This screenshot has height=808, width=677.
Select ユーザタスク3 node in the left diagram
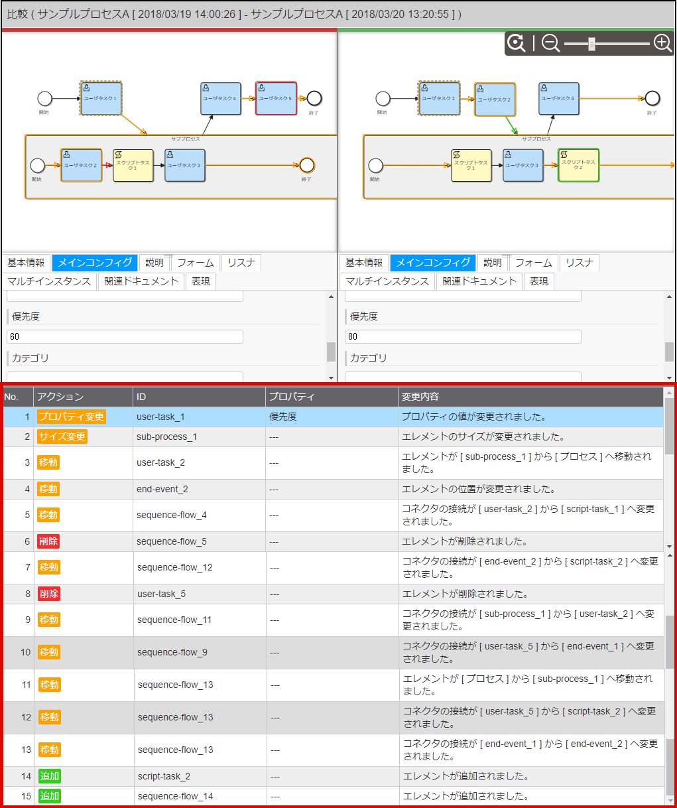click(x=185, y=165)
